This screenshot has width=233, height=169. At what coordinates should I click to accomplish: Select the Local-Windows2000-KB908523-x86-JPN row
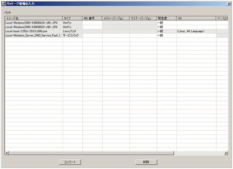coord(33,27)
